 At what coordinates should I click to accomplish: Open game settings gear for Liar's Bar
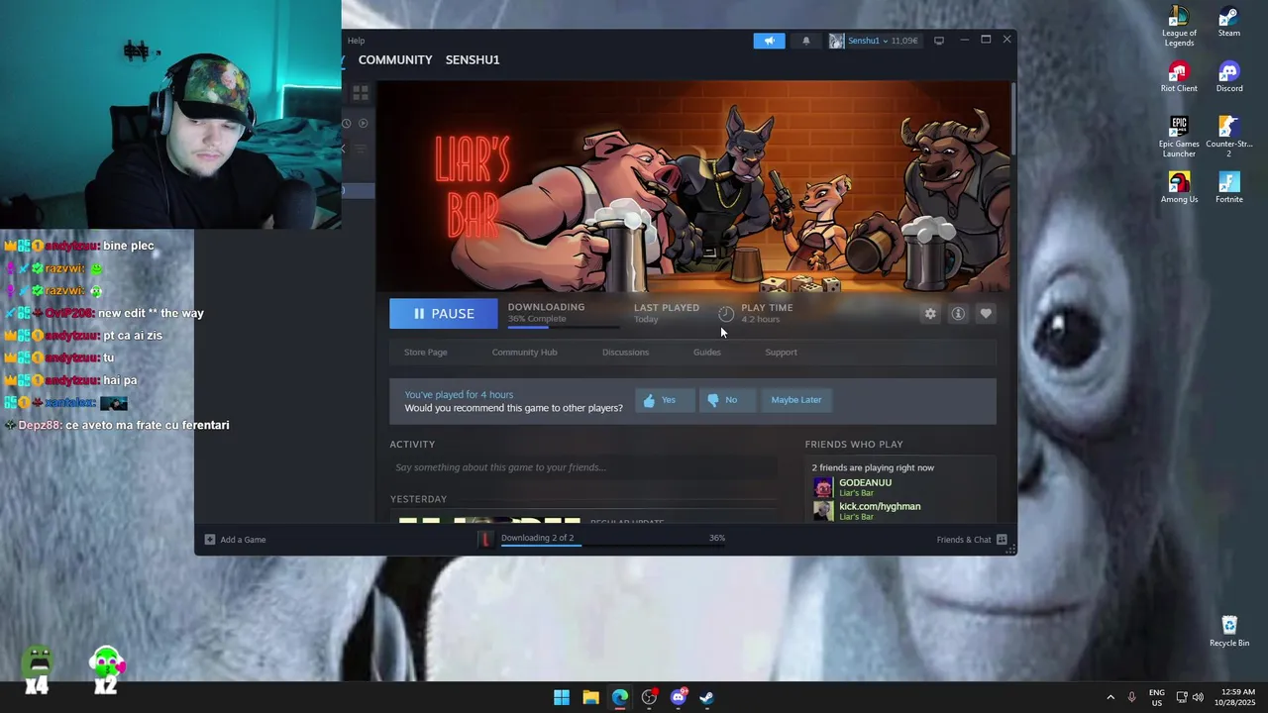tap(930, 314)
